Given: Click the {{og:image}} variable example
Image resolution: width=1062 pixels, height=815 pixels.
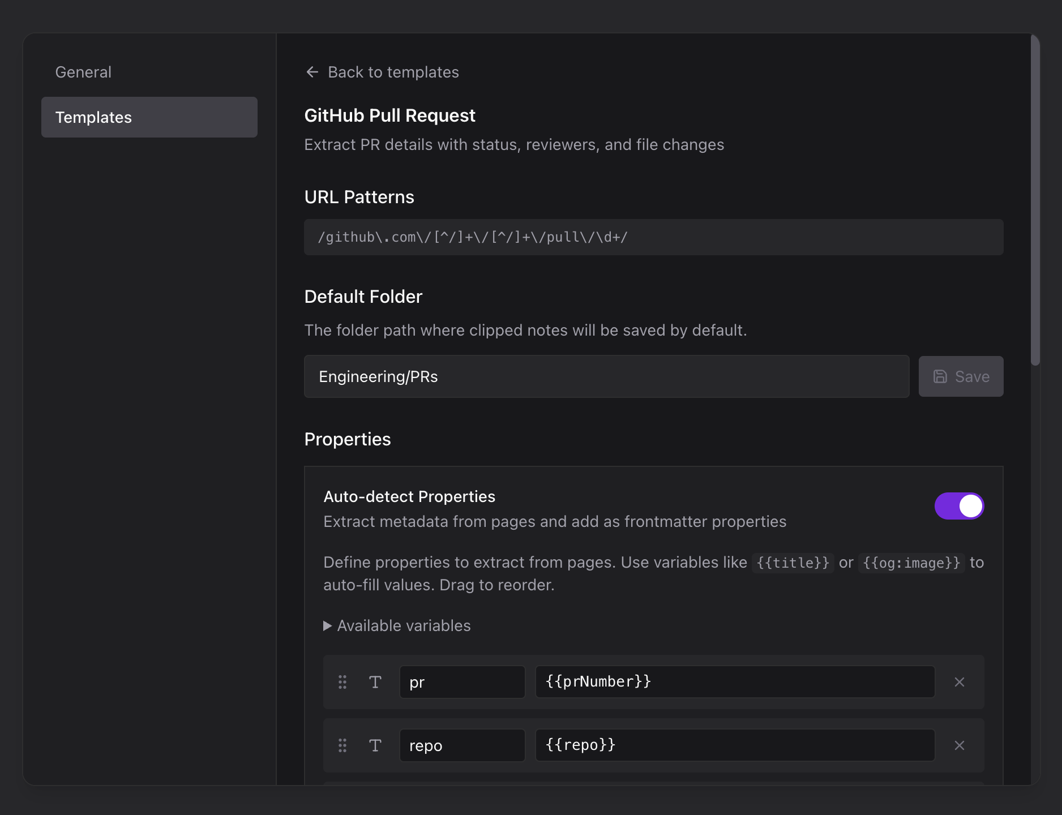Looking at the screenshot, I should coord(911,563).
